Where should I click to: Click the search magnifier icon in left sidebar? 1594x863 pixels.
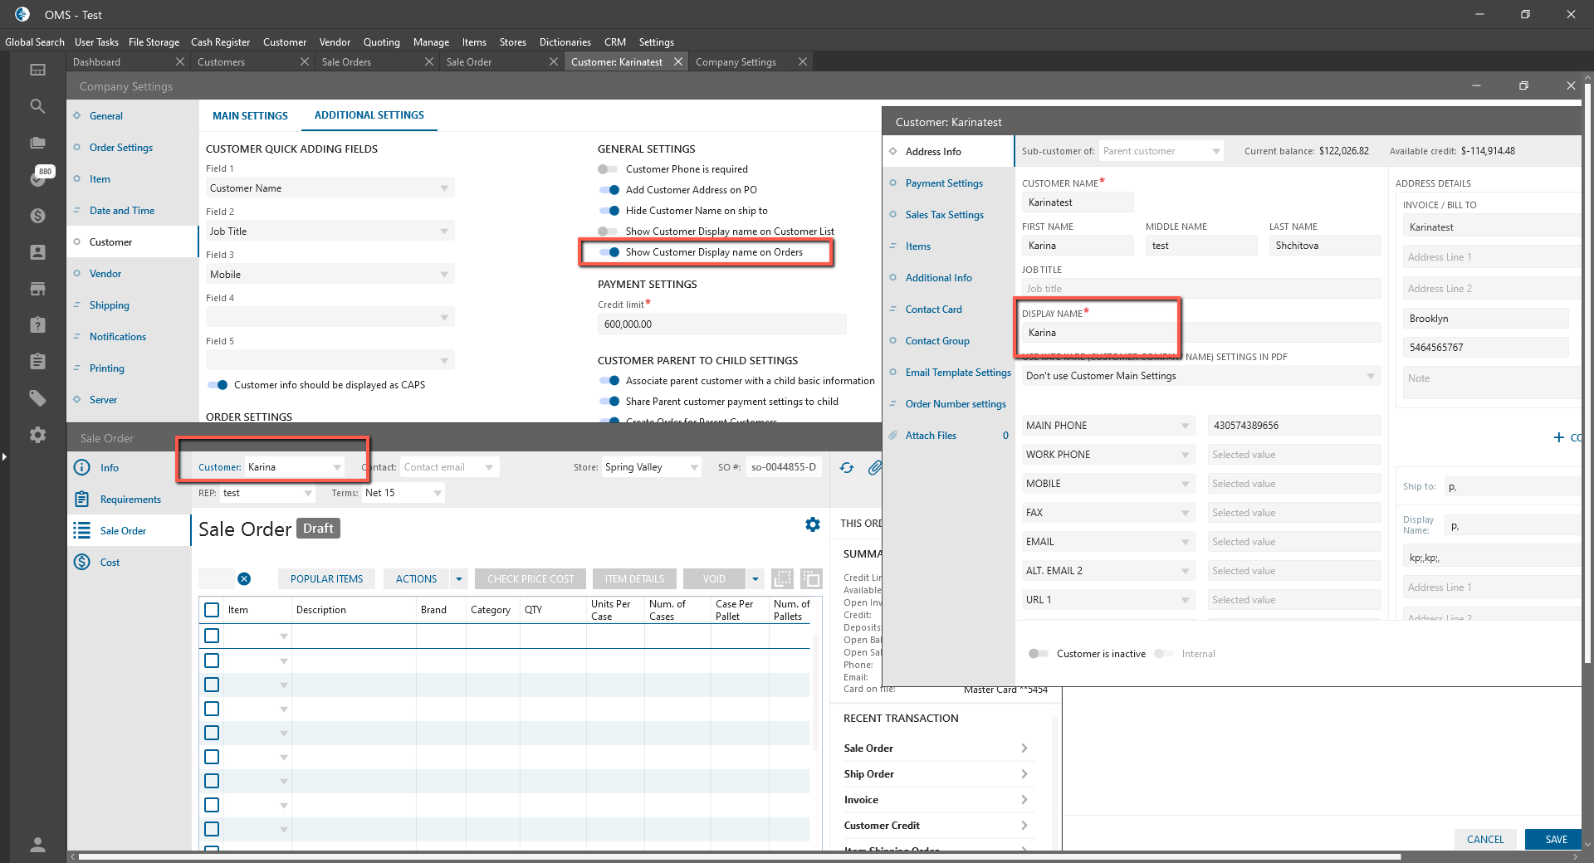point(37,106)
